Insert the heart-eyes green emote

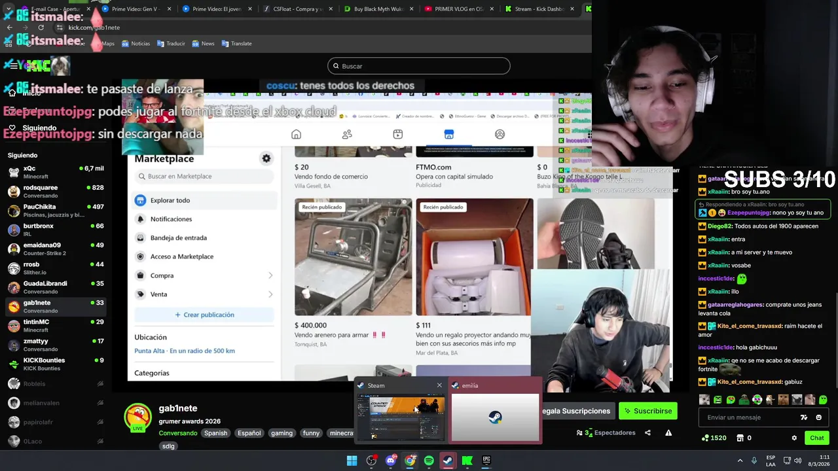[731, 400]
